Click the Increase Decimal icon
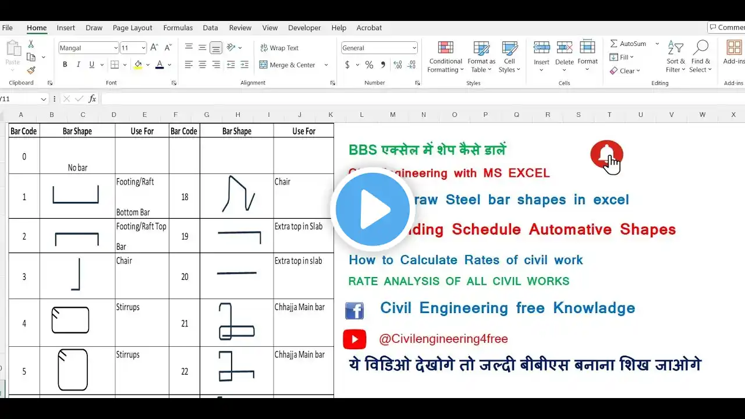 point(398,65)
